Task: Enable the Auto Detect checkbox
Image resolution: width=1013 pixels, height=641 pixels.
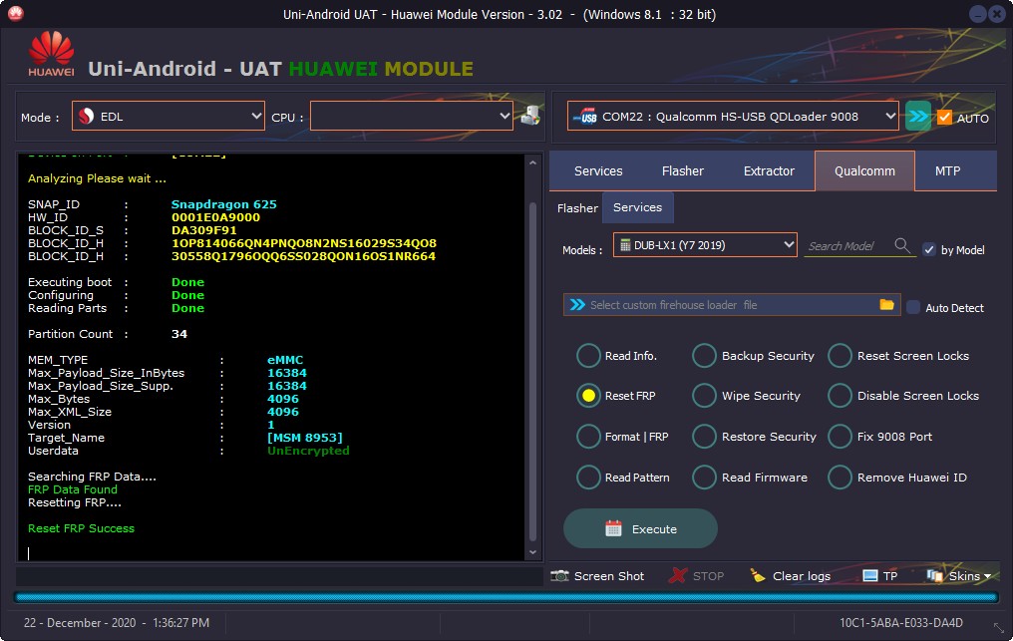Action: tap(913, 308)
